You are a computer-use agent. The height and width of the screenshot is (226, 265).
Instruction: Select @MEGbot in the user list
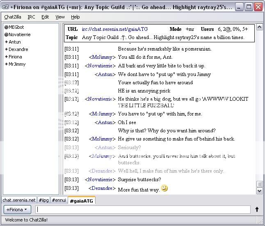[14, 27]
